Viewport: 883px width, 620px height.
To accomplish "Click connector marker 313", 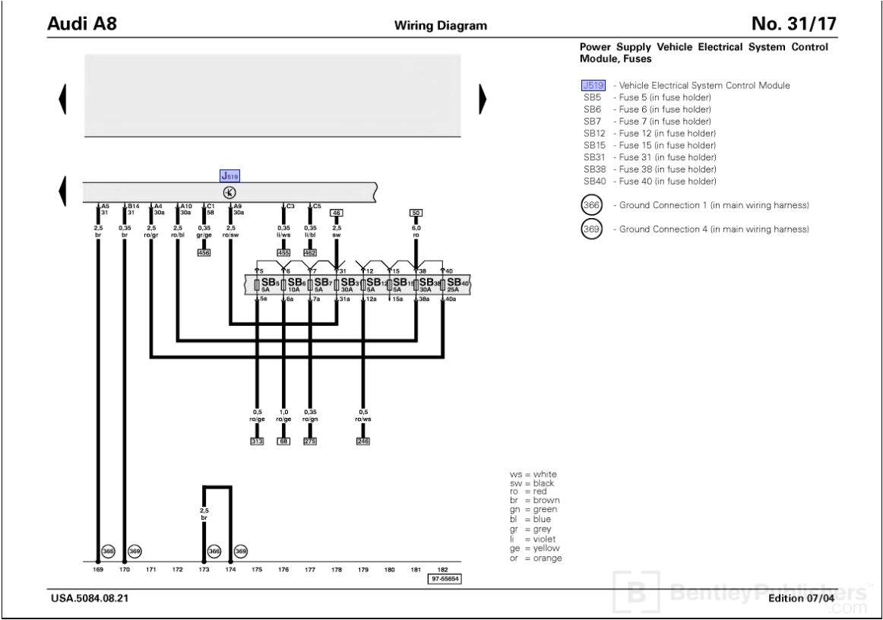I will click(x=256, y=441).
